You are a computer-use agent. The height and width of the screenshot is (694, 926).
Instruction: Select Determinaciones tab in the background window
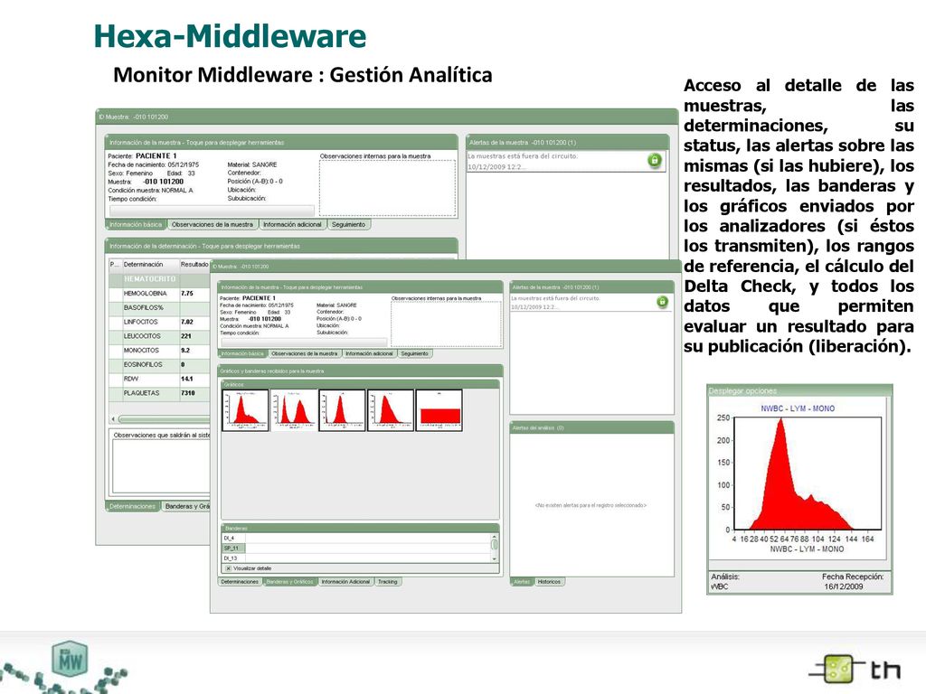click(x=132, y=506)
